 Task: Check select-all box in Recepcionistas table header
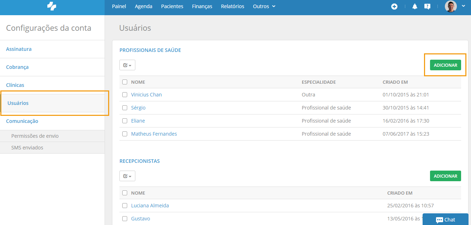[x=125, y=193]
